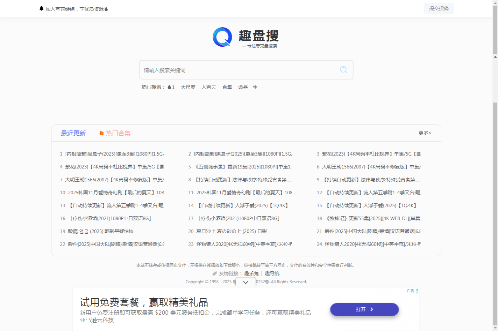498x331 pixels.
Task: Open the 趣乐兔 friend link
Action: 251,273
